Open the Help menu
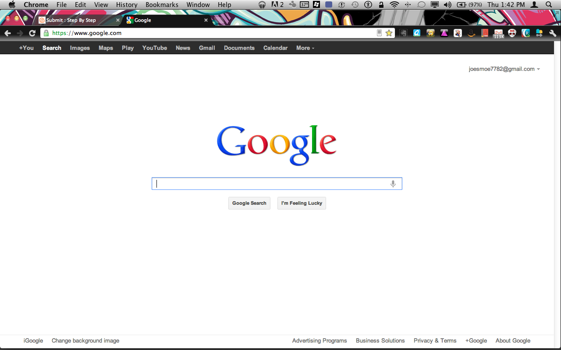The height and width of the screenshot is (350, 561). [224, 5]
